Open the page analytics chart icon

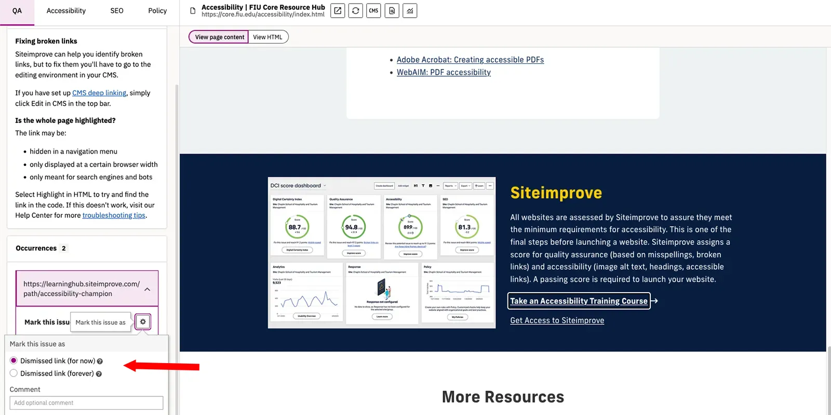point(410,10)
